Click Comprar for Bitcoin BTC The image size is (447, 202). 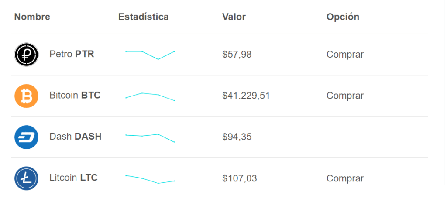pyautogui.click(x=345, y=96)
